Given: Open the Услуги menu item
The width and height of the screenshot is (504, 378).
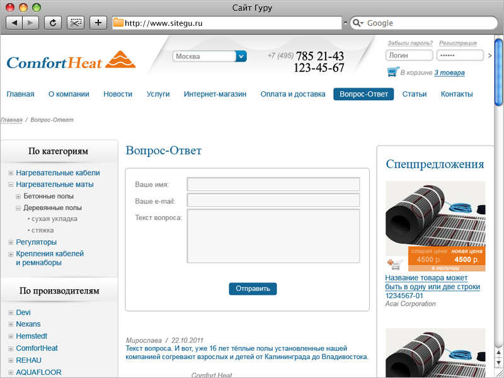Looking at the screenshot, I should [x=158, y=94].
